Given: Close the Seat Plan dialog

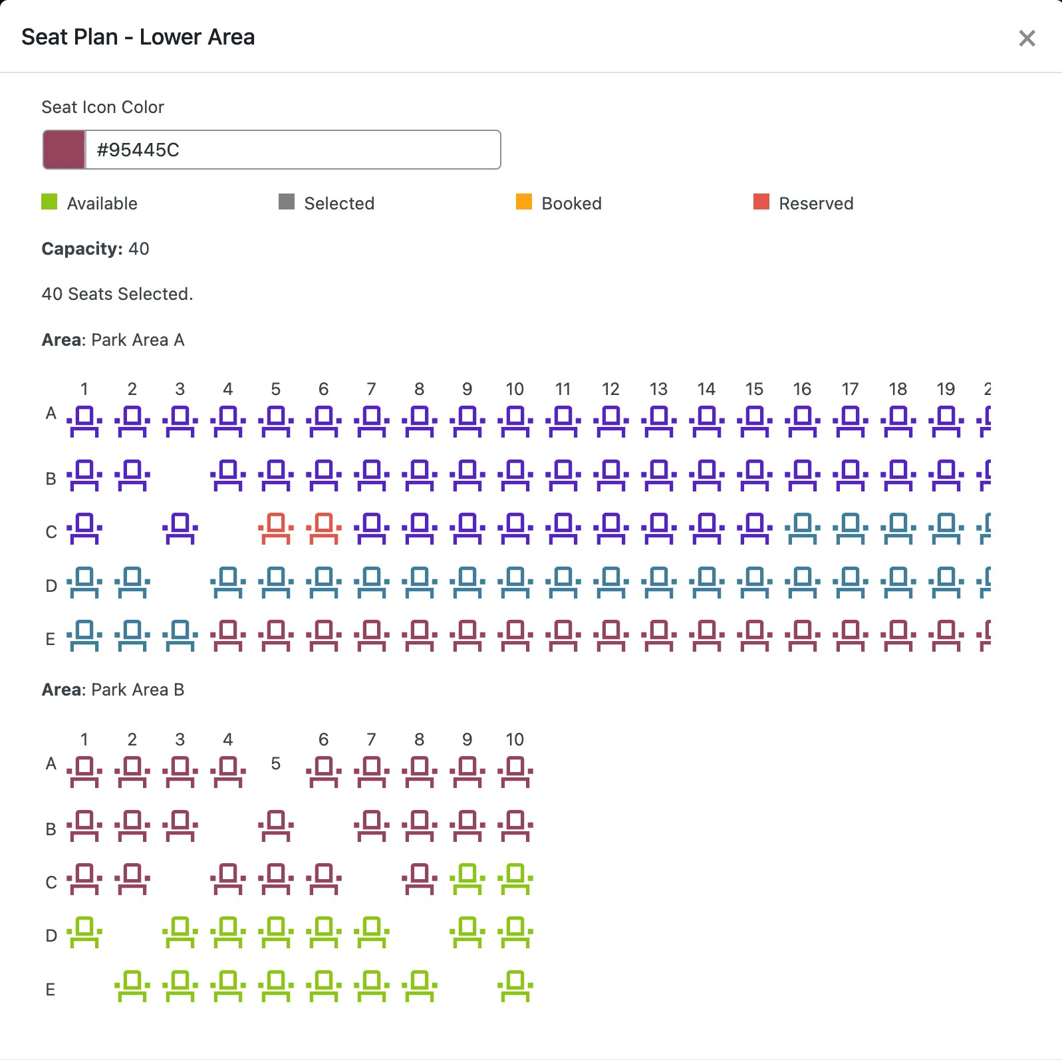Looking at the screenshot, I should pyautogui.click(x=1027, y=38).
